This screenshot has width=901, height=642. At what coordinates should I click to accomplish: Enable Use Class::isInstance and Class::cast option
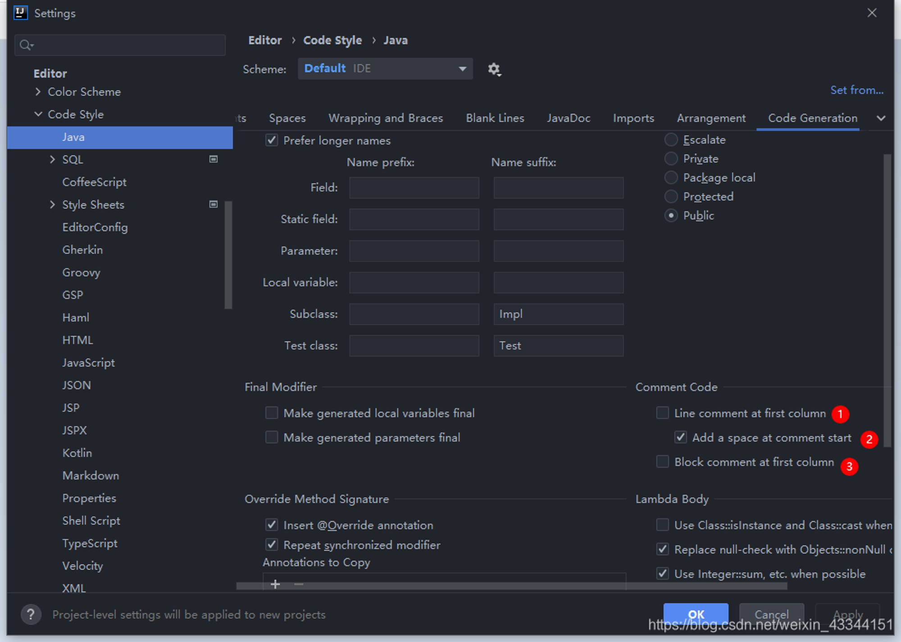click(x=662, y=524)
